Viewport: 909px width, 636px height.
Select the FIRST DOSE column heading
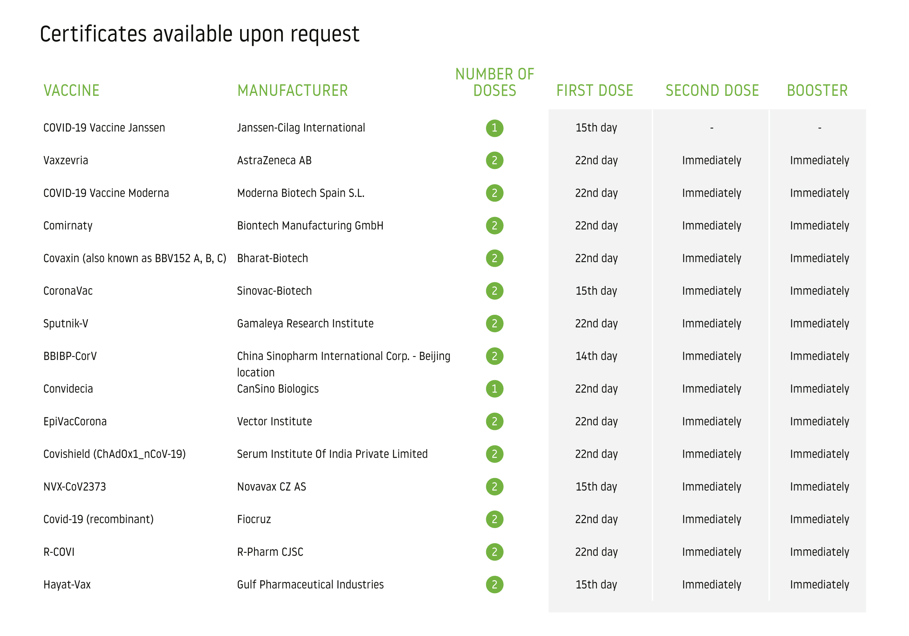point(594,90)
